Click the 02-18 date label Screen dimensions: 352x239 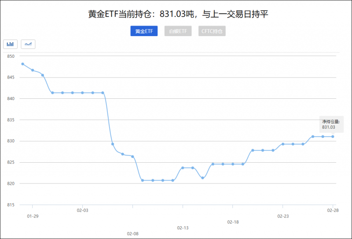tap(233, 222)
